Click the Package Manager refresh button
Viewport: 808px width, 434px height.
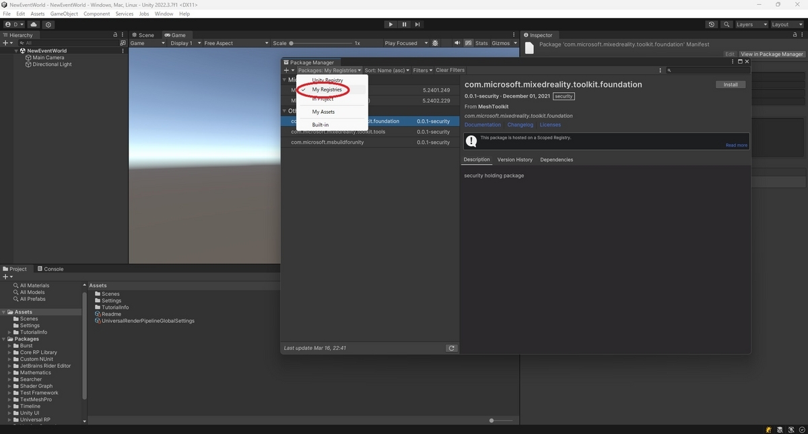tap(452, 348)
